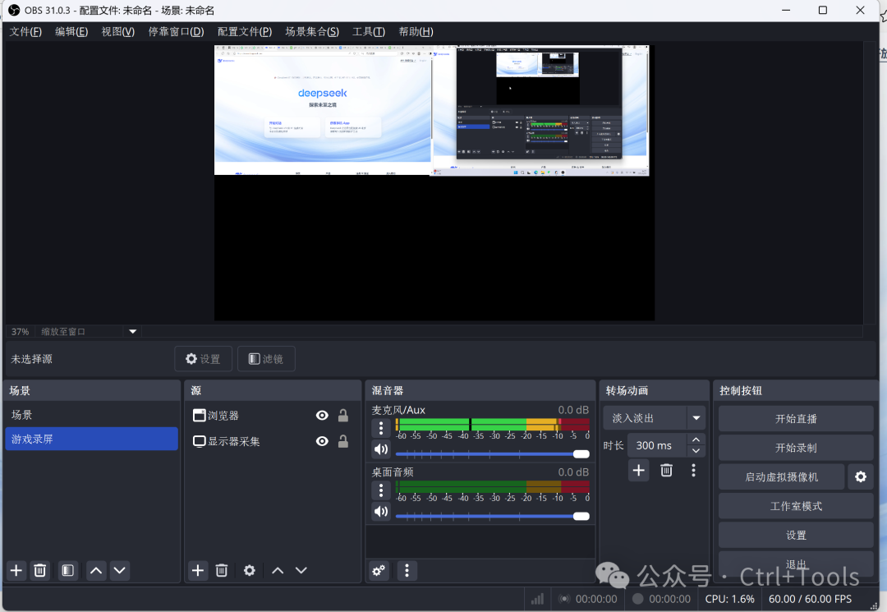
Task: Open scene filters icon in Scenes panel
Action: coord(68,570)
